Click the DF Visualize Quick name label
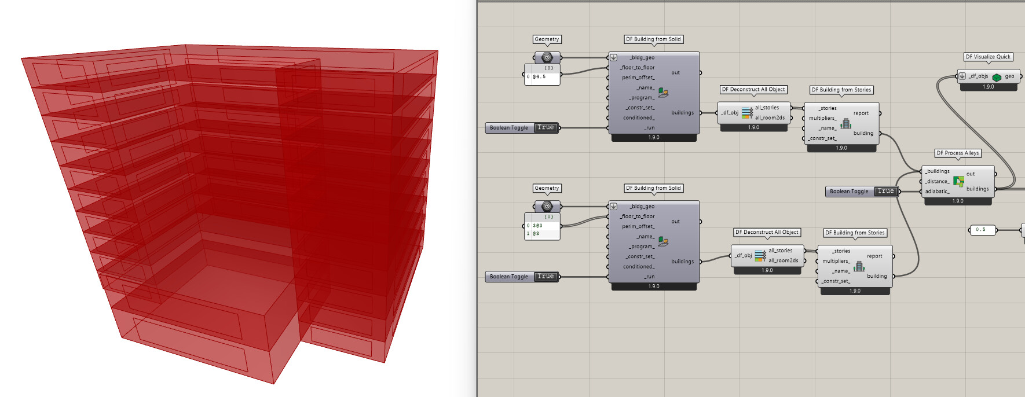This screenshot has width=1025, height=397. click(987, 57)
